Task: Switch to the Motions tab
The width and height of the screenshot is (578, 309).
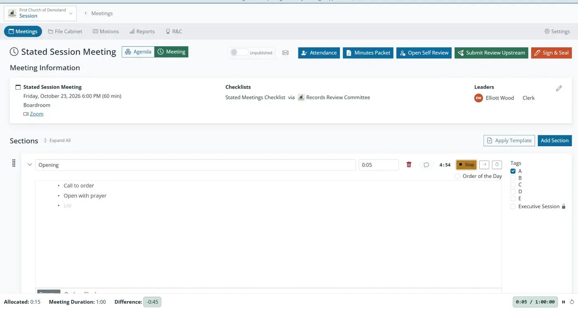Action: [x=106, y=31]
